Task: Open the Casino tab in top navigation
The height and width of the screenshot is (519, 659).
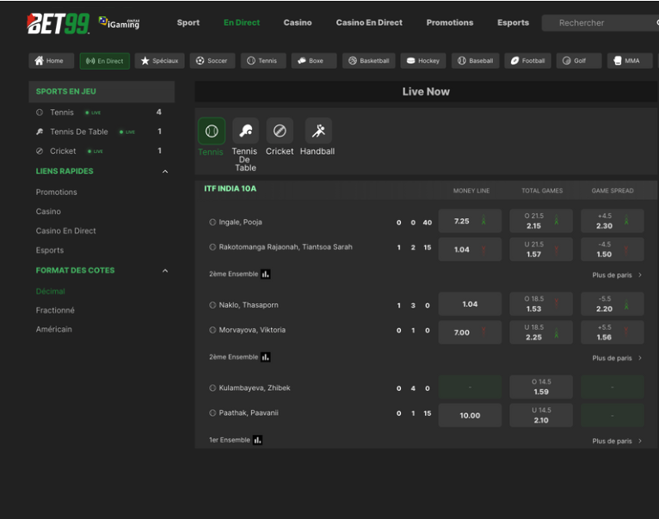Action: 298,23
